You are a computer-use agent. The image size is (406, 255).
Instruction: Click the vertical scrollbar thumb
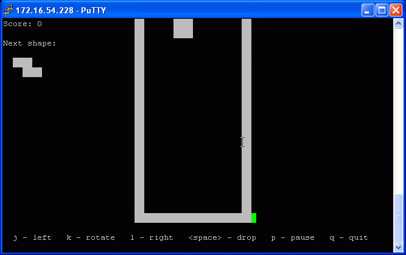click(x=398, y=219)
